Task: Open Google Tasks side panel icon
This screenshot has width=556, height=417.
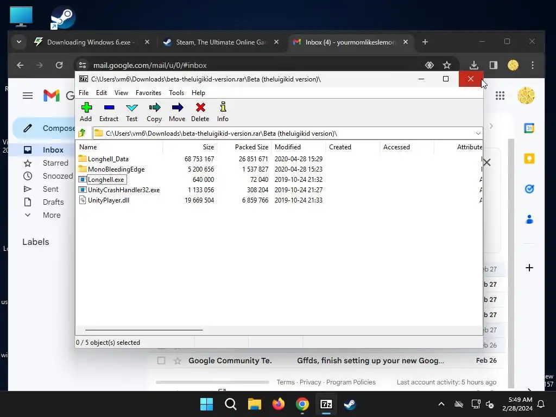Action: pyautogui.click(x=529, y=189)
